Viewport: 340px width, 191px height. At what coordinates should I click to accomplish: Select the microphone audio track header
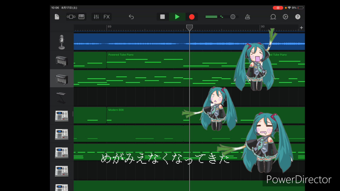point(62,42)
